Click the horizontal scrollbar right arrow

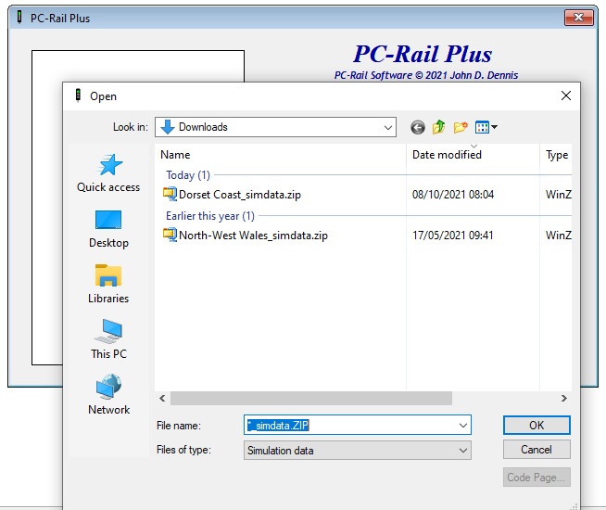click(564, 398)
